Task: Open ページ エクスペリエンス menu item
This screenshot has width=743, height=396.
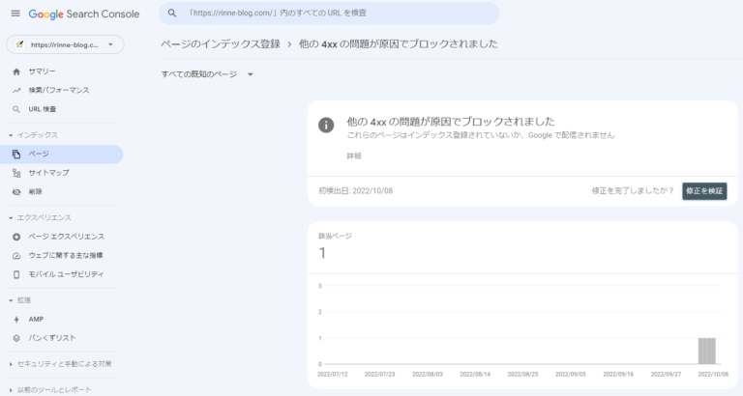Action: pyautogui.click(x=66, y=237)
